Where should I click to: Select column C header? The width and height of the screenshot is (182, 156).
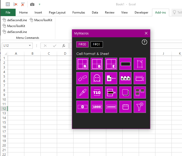click(x=49, y=54)
